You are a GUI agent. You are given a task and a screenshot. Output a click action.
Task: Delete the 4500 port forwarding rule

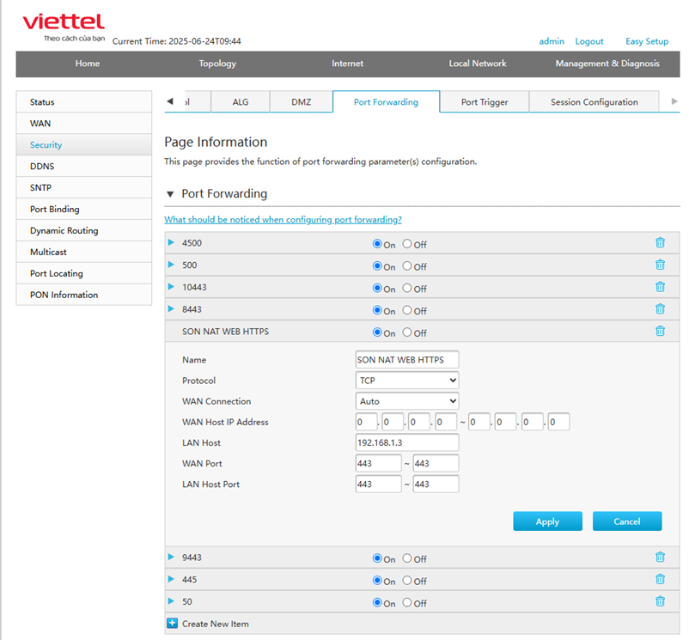tap(660, 243)
